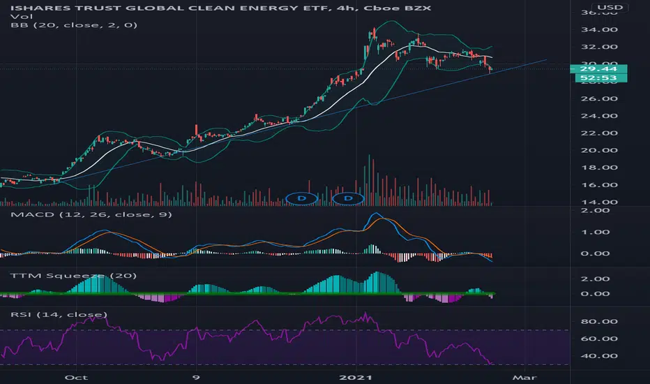Screen dimensions: 650x384
Task: Click the current price label 29.44
Action: coord(598,69)
